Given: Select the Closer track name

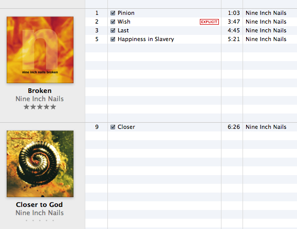Looking at the screenshot, I should pyautogui.click(x=126, y=127).
